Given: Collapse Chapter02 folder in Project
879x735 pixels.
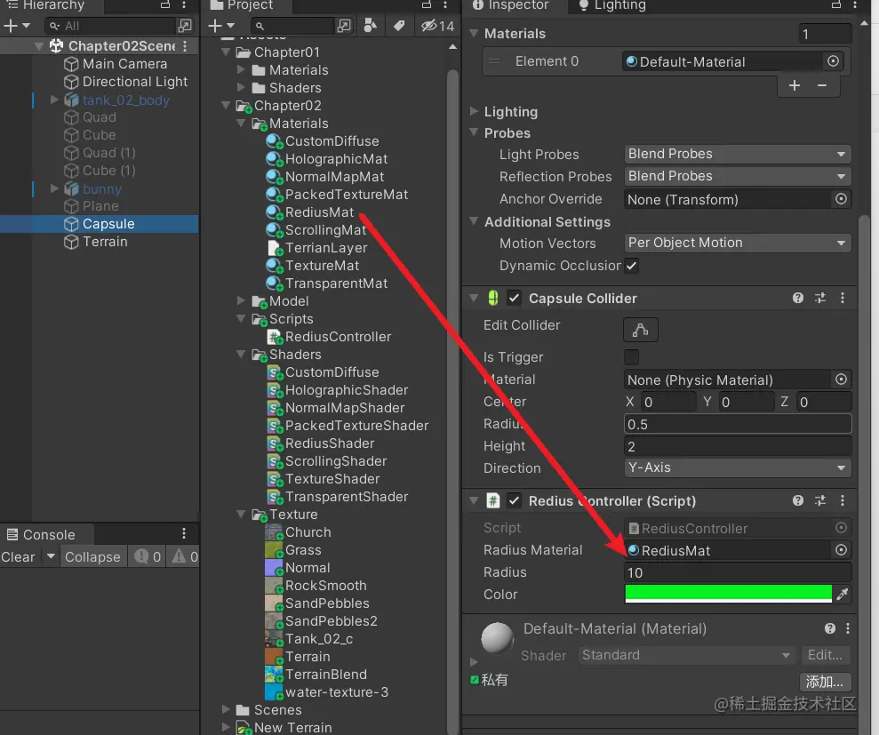Looking at the screenshot, I should pos(226,106).
